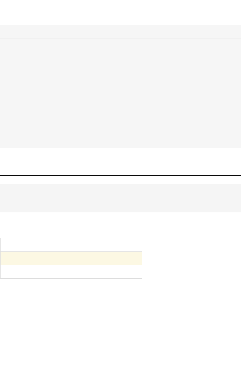Click the narrow gray header strip at top

120,32
